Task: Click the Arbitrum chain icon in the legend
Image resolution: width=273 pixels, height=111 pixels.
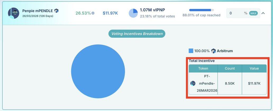Action: [x=213, y=51]
